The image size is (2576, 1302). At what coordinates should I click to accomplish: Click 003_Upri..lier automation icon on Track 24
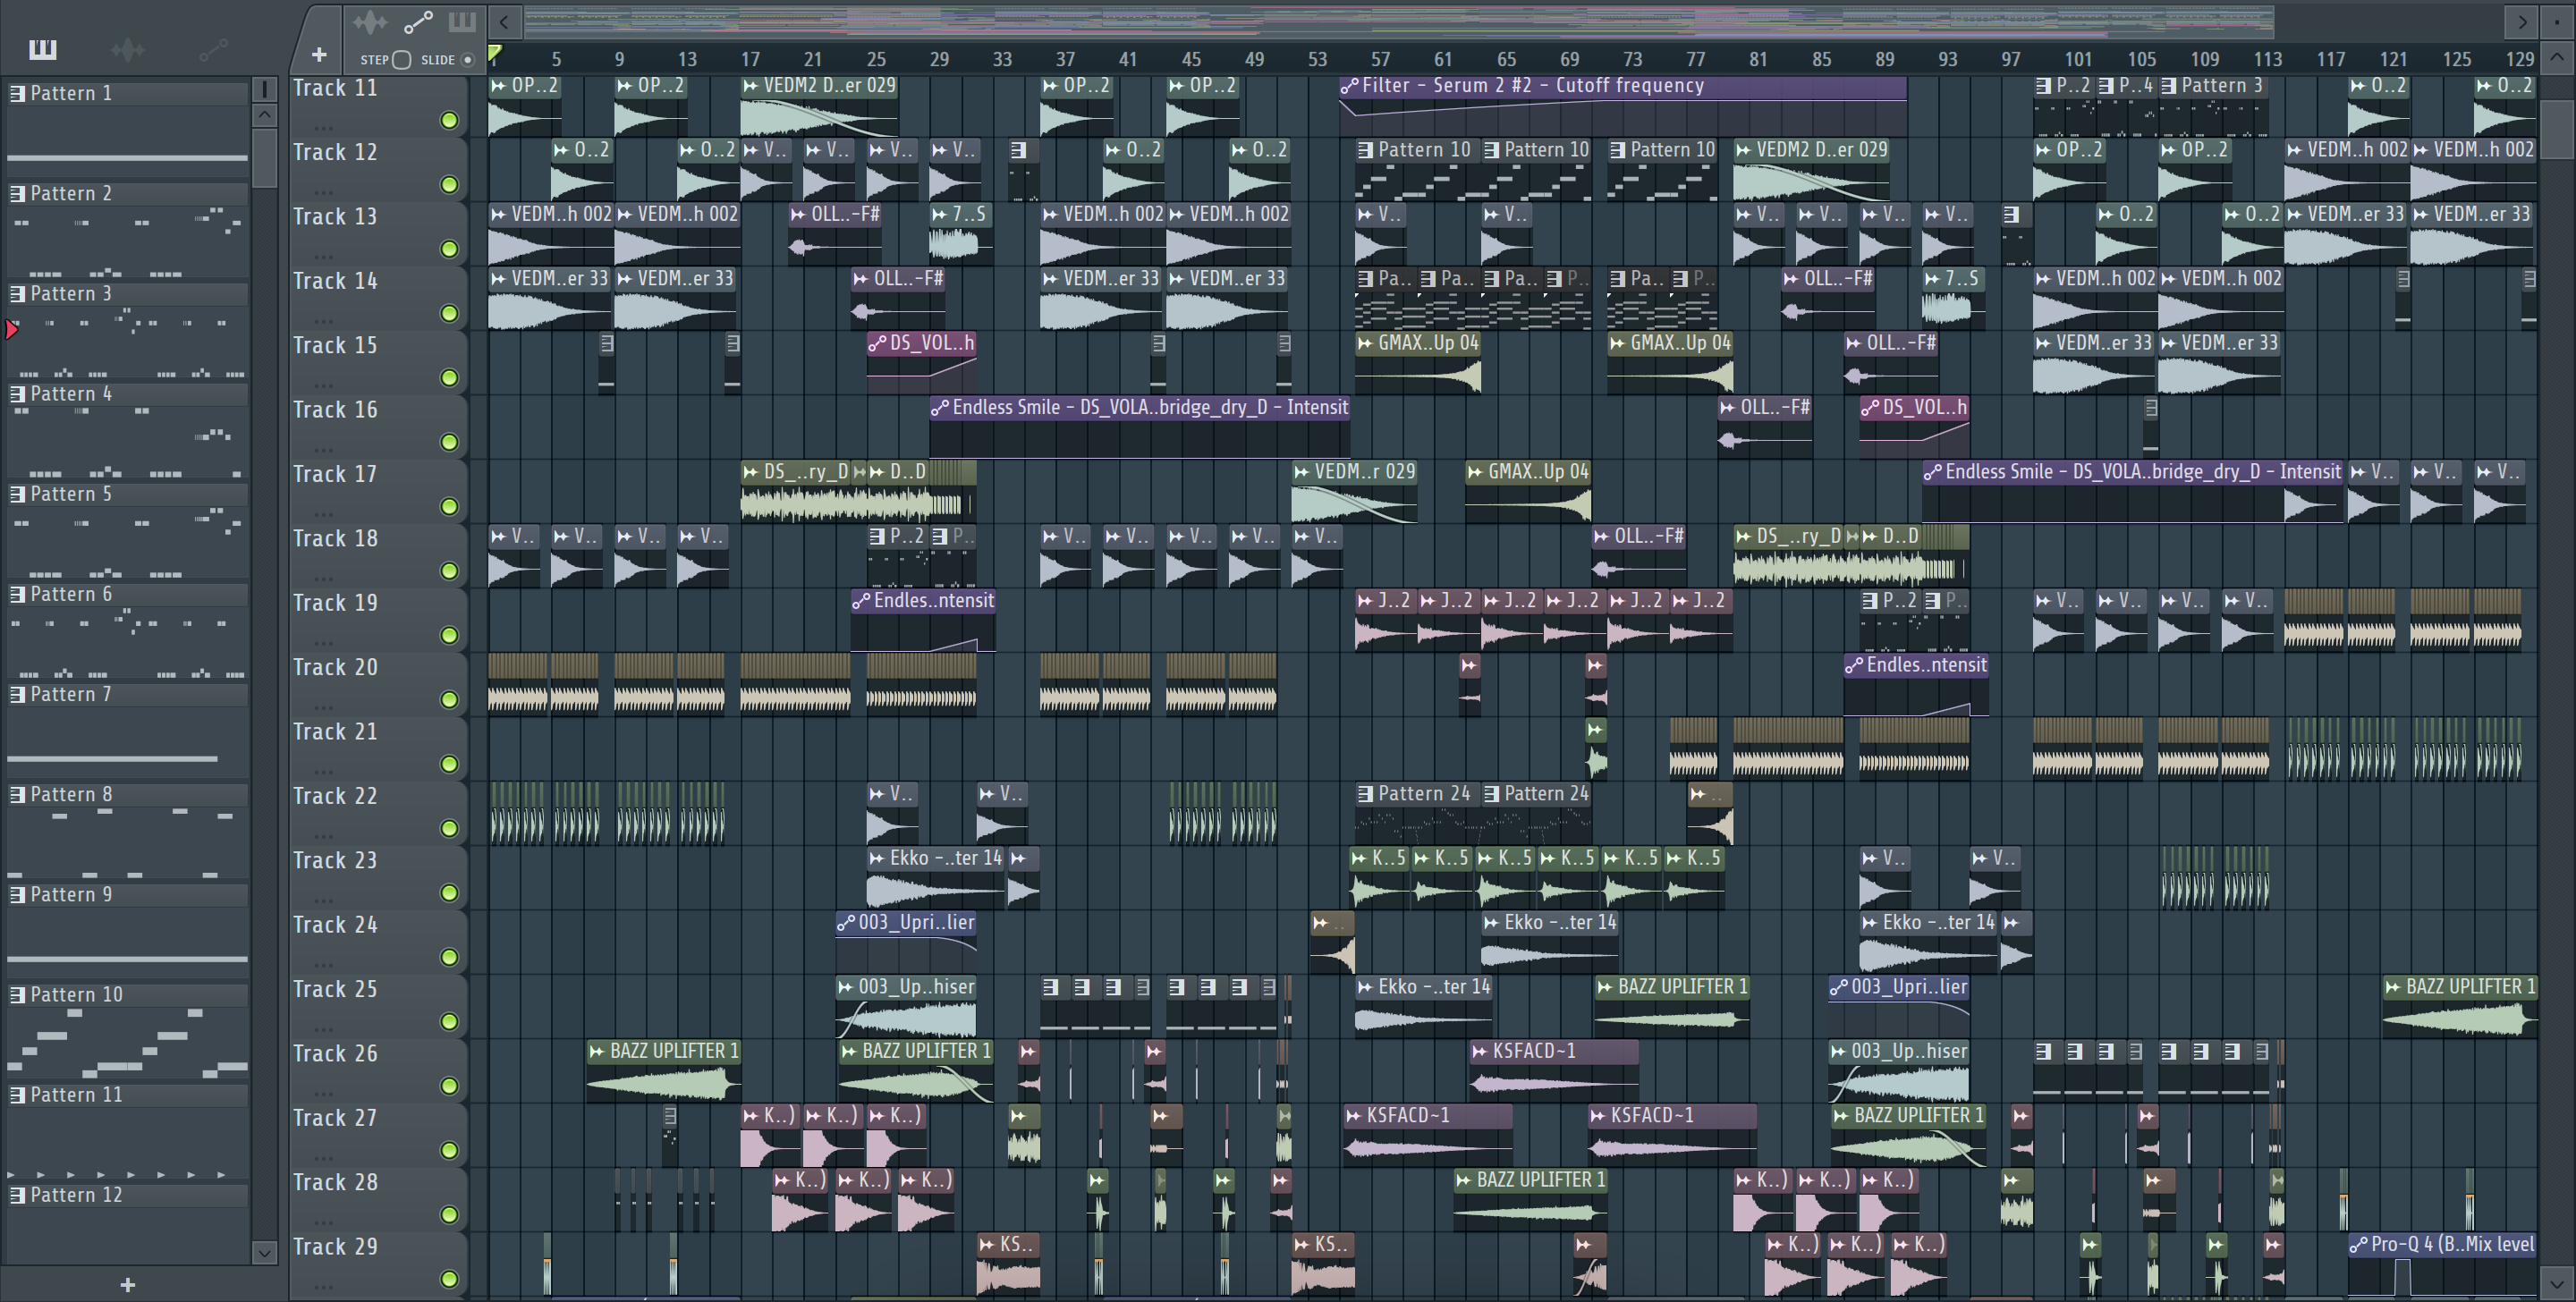click(846, 922)
